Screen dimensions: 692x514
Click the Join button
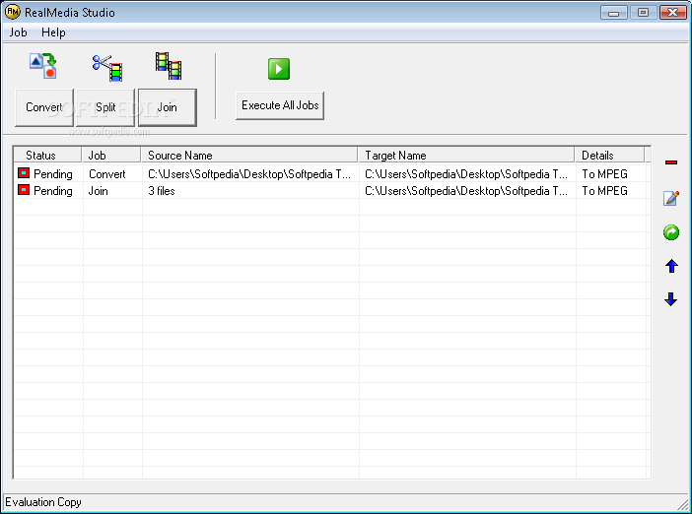click(168, 107)
